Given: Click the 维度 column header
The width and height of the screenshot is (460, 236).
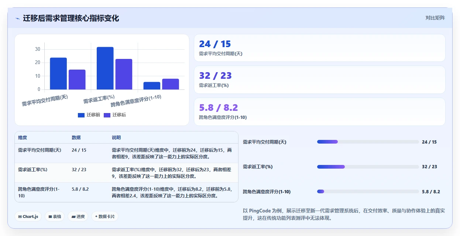Looking at the screenshot, I should pyautogui.click(x=23, y=138).
